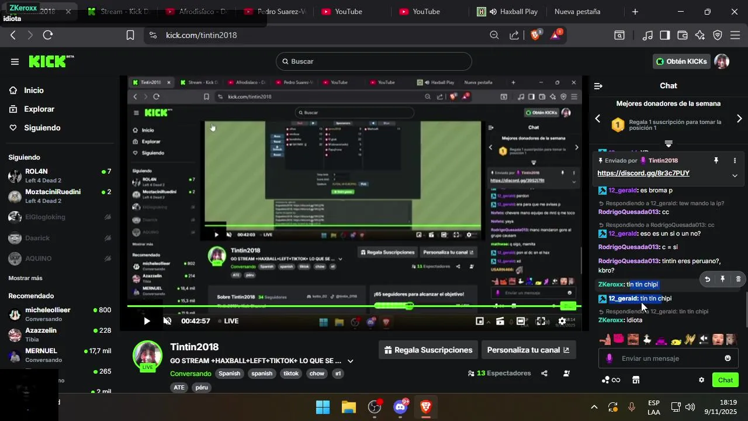Go to previous top donor
Image resolution: width=748 pixels, height=421 pixels.
click(x=598, y=119)
